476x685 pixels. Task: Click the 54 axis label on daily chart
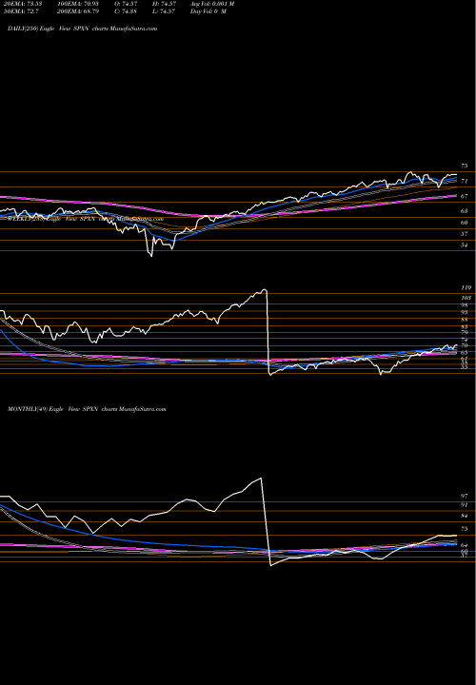coord(465,245)
